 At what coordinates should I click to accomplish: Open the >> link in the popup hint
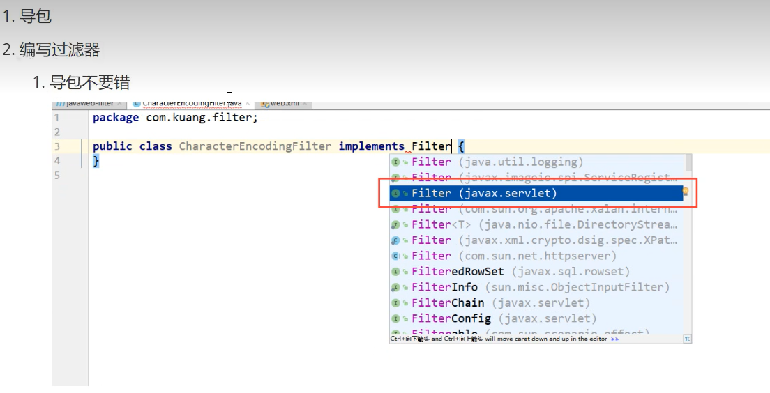(615, 339)
